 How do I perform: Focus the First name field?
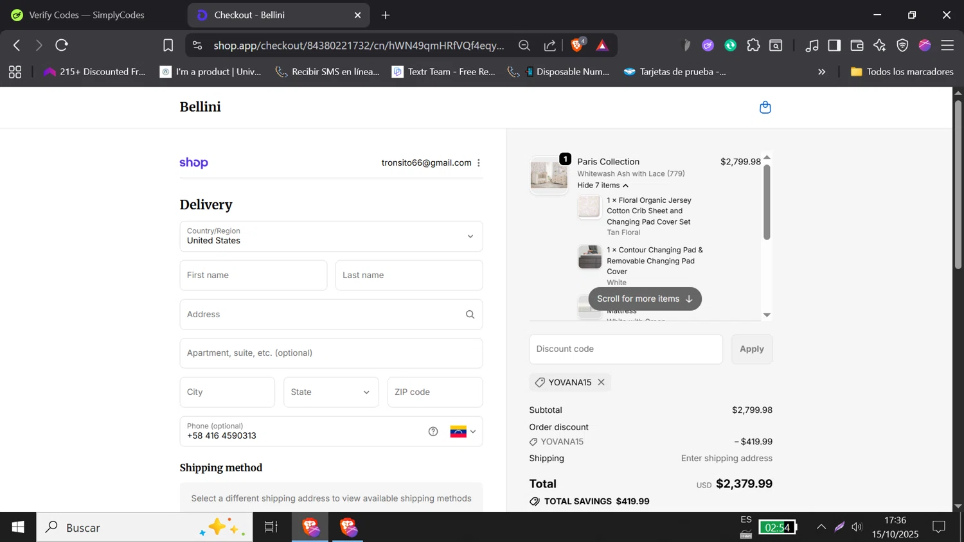(x=253, y=275)
